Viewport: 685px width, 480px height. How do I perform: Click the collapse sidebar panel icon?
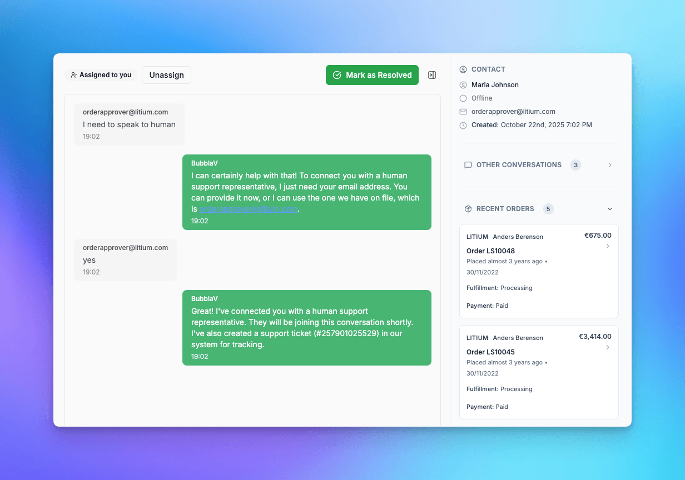(x=432, y=74)
